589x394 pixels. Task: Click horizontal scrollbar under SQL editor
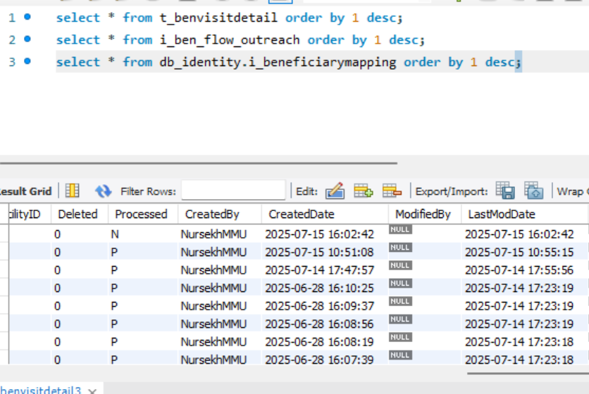(x=199, y=163)
